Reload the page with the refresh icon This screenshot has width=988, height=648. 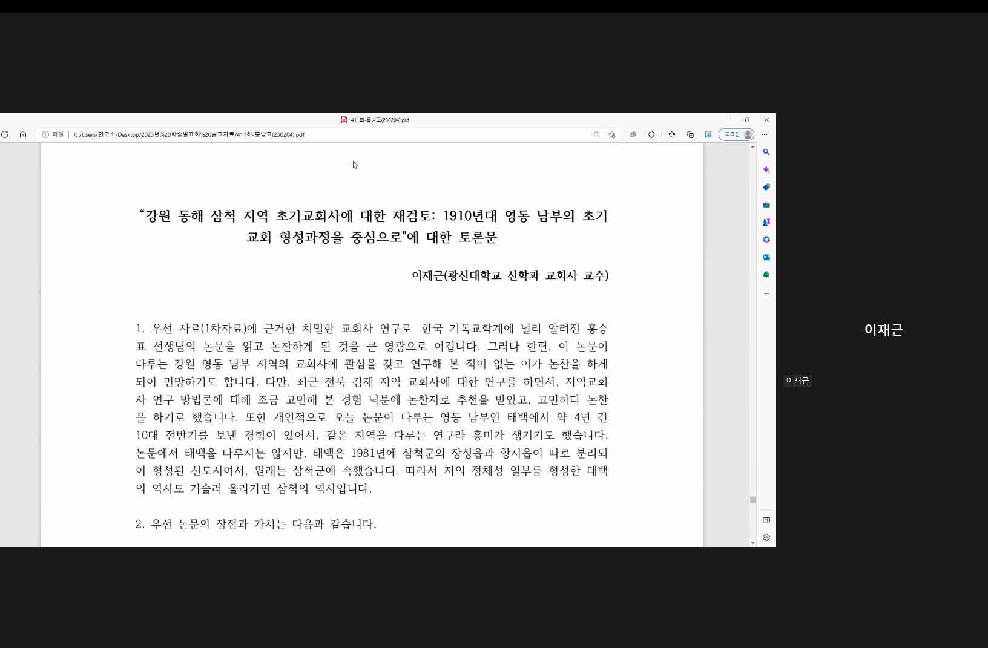coord(5,134)
